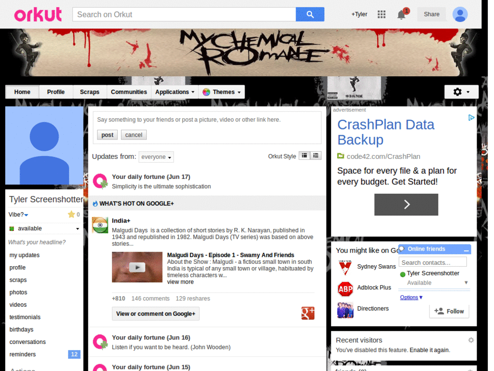494x371 pixels.
Task: Click the Sydney Swans logo
Action: click(345, 267)
